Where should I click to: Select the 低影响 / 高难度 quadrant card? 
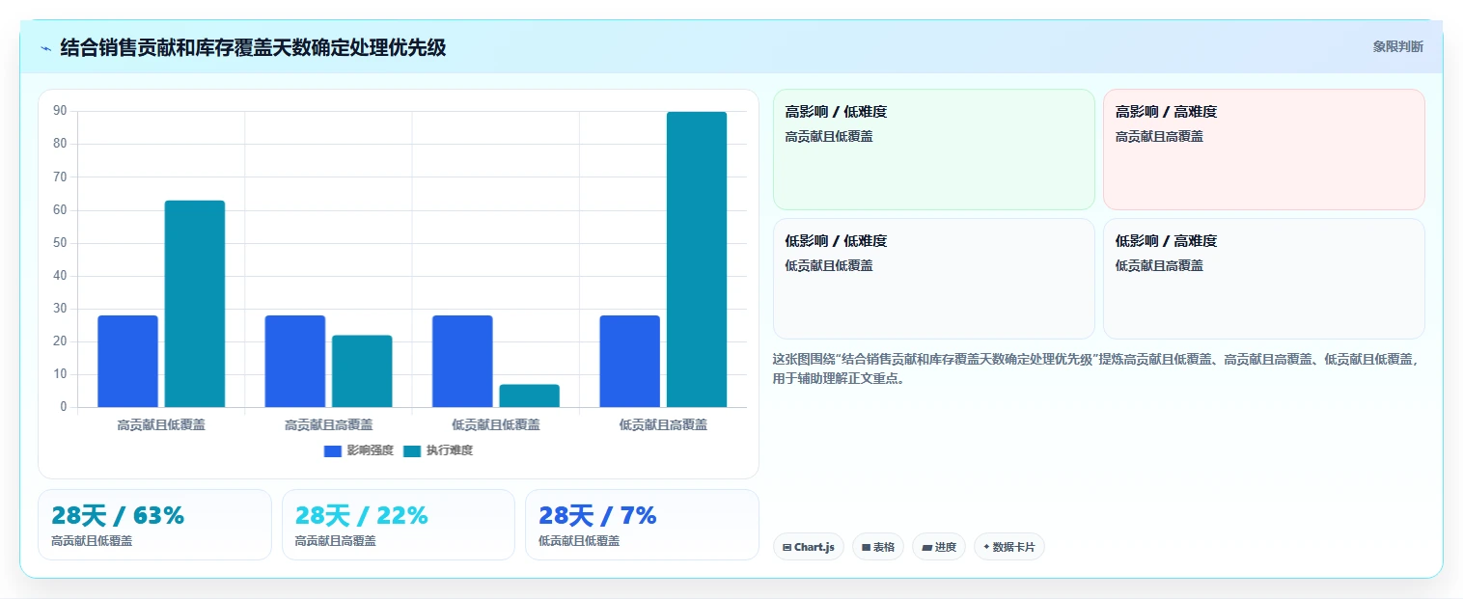click(x=1264, y=279)
